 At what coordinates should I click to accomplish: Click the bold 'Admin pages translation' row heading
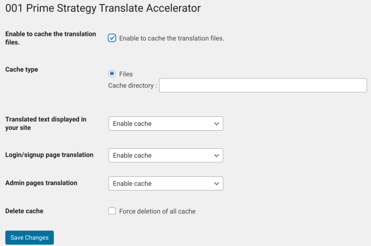41,183
